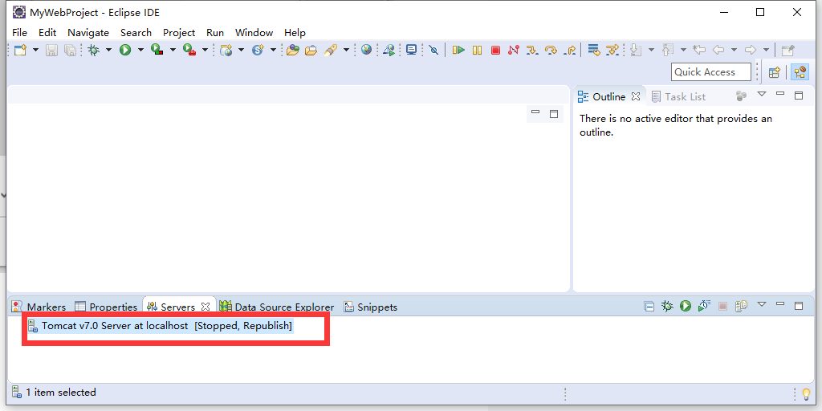Start the server in debug mode in Servers view
The image size is (822, 411).
pyautogui.click(x=667, y=306)
